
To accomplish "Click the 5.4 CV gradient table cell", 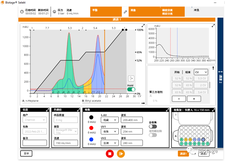I will click(x=201, y=92).
